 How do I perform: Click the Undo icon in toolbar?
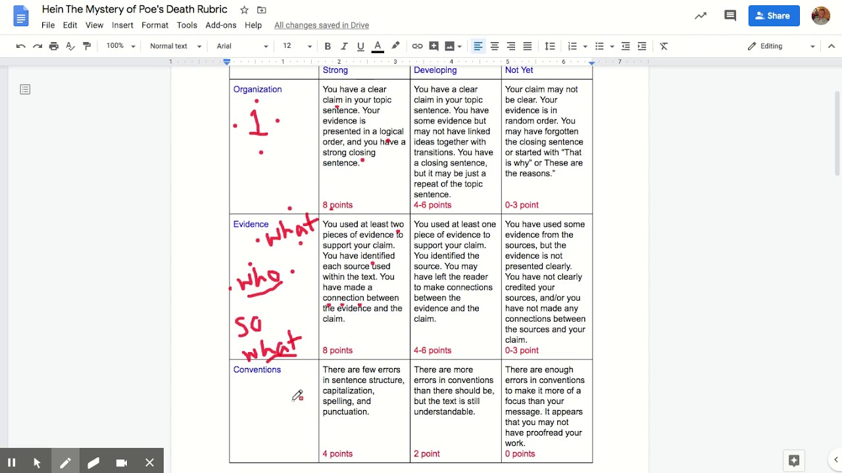click(21, 46)
